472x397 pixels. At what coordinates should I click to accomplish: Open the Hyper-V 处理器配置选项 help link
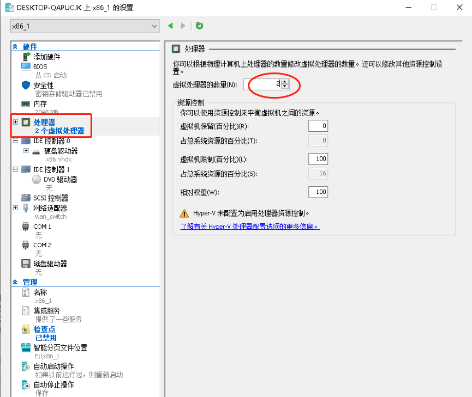coord(250,227)
